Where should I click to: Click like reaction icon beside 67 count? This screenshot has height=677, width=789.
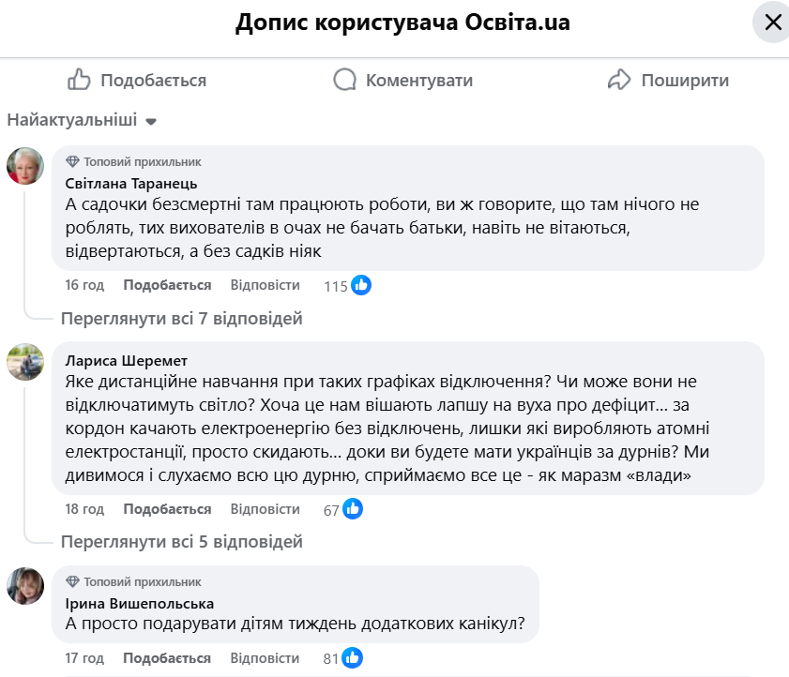pos(353,509)
